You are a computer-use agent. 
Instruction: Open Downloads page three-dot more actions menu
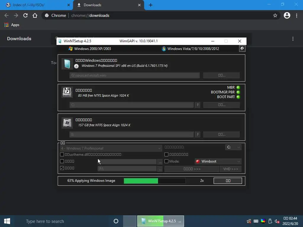pyautogui.click(x=293, y=39)
